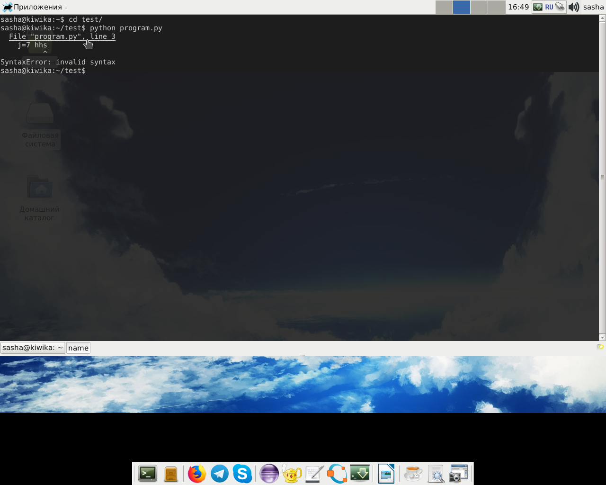The image size is (606, 485).
Task: Click the 'j=7 hhs' code line
Action: [33, 45]
